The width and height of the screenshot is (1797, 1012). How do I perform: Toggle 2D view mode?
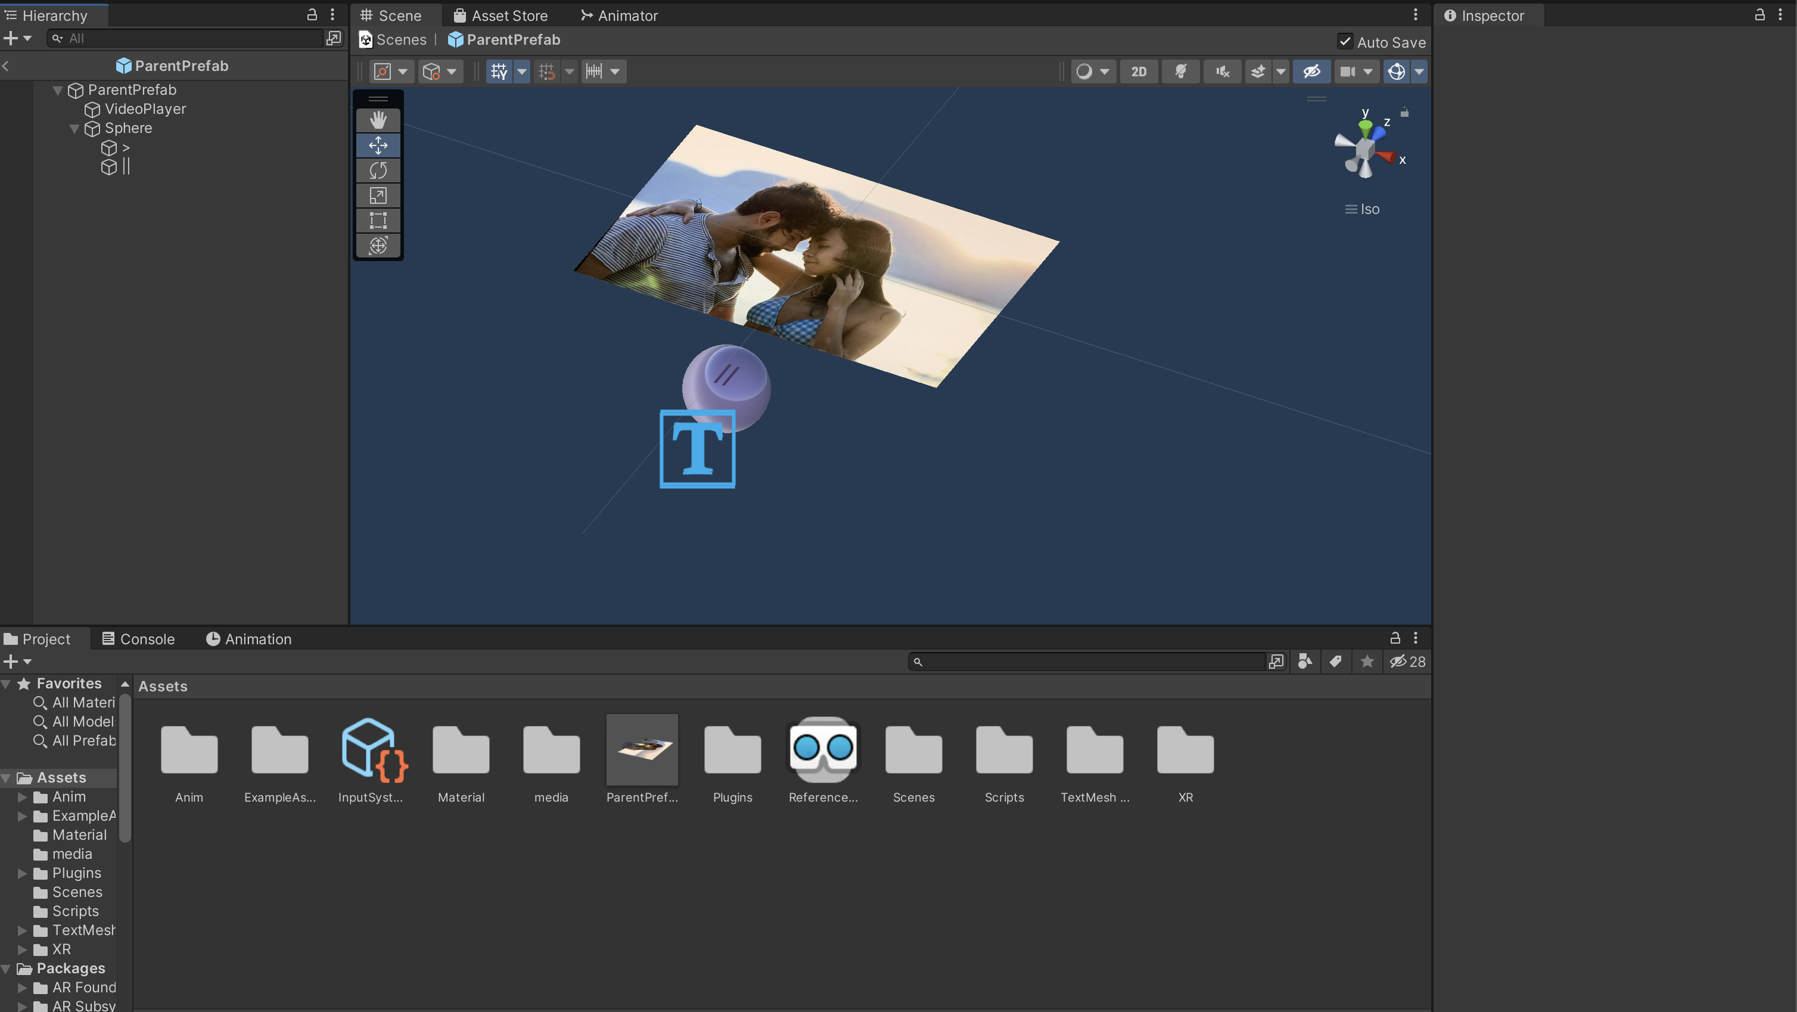[1139, 71]
